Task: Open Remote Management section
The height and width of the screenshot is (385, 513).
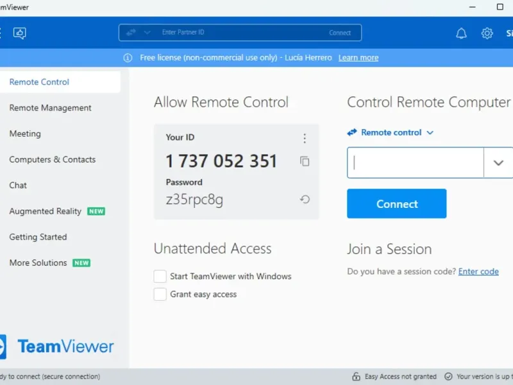Action: (50, 108)
